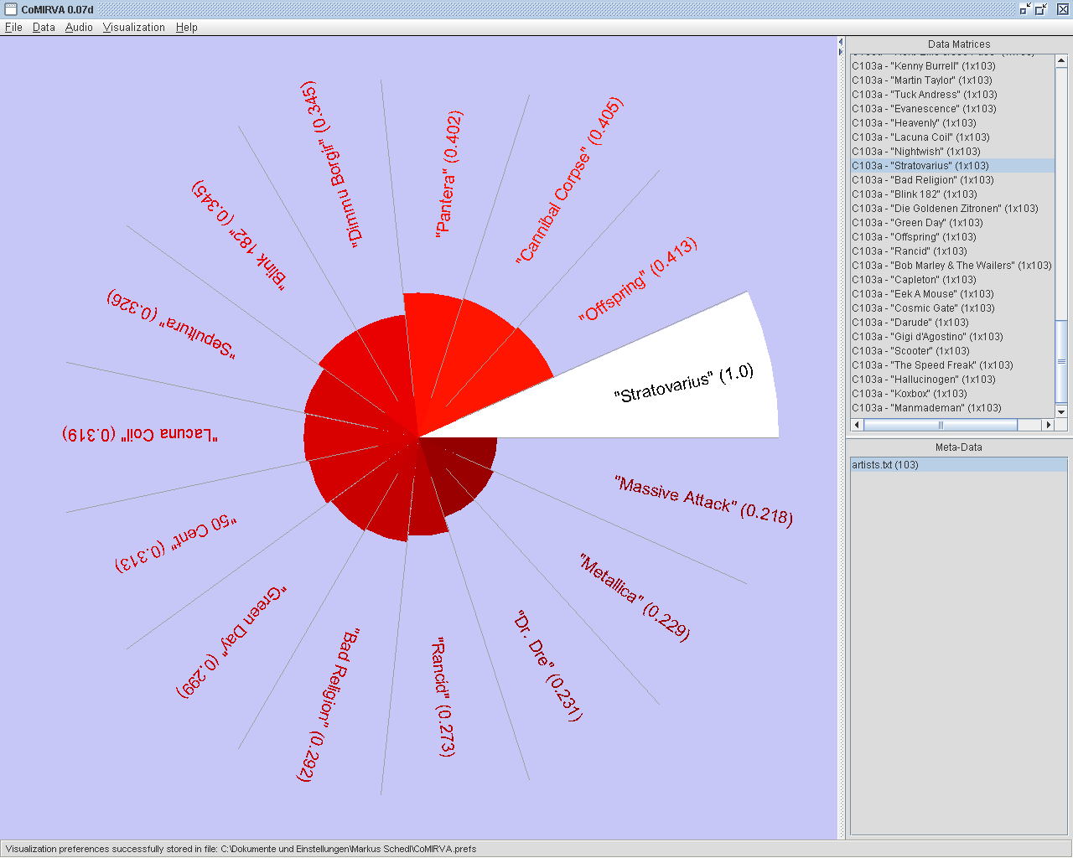Click the "Pantera" (0.402) chart label

point(449,173)
